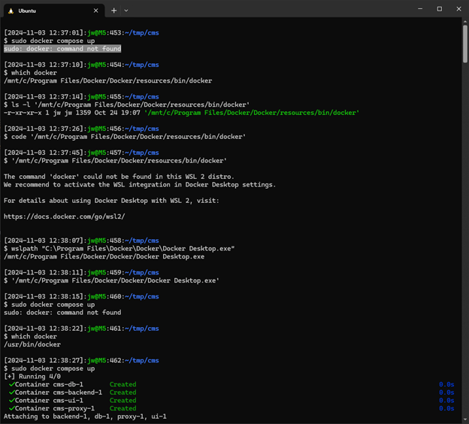Click the checkmark beside Container cms-backend-1
469x424 pixels.
click(x=12, y=392)
